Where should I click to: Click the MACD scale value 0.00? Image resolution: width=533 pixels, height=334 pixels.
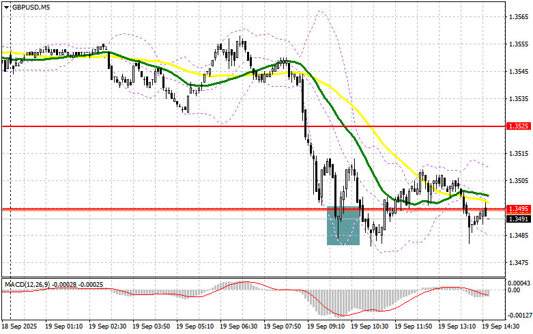click(514, 290)
